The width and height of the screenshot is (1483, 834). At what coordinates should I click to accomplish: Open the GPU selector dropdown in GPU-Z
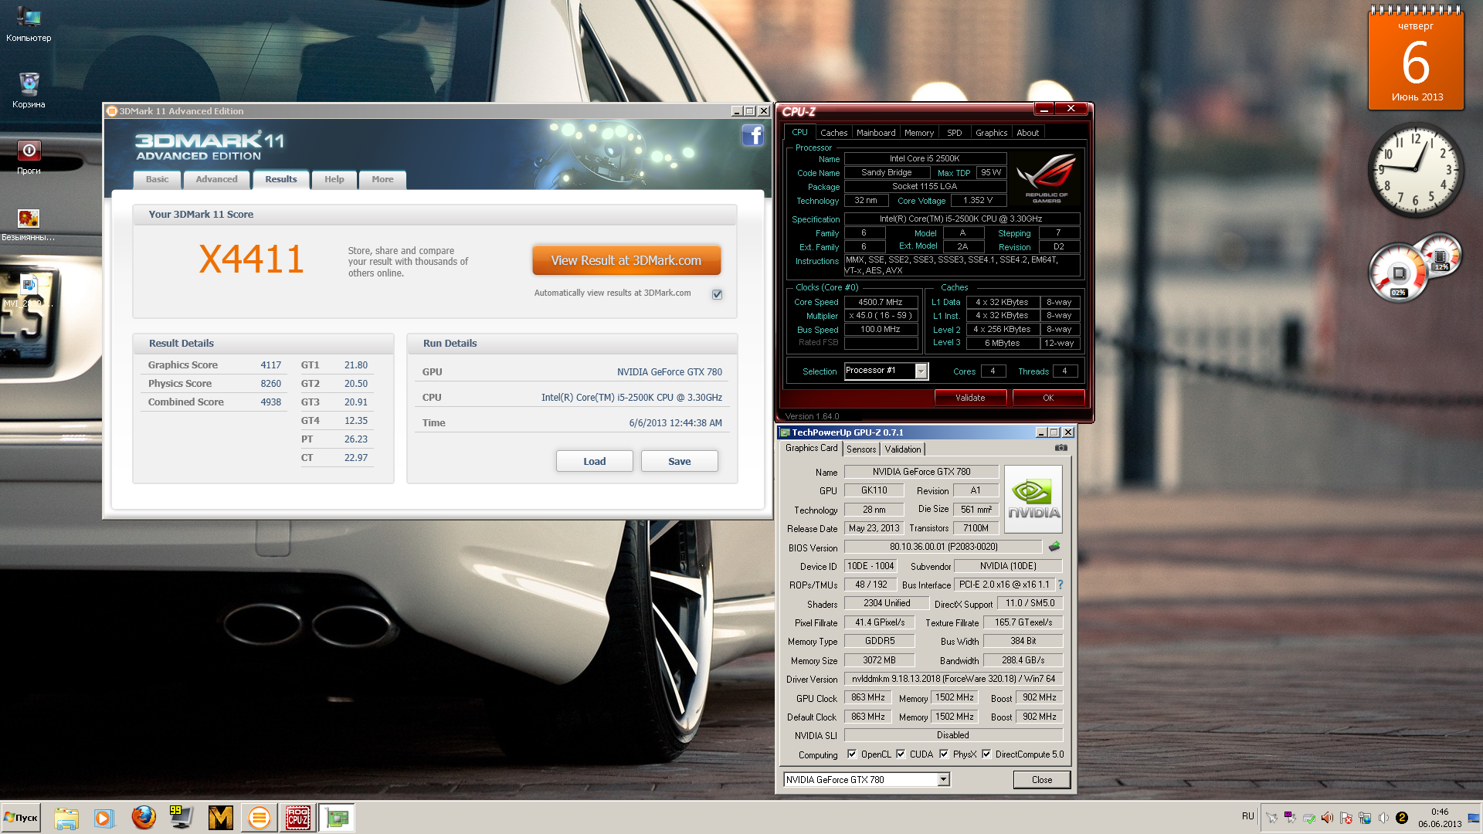pos(943,780)
